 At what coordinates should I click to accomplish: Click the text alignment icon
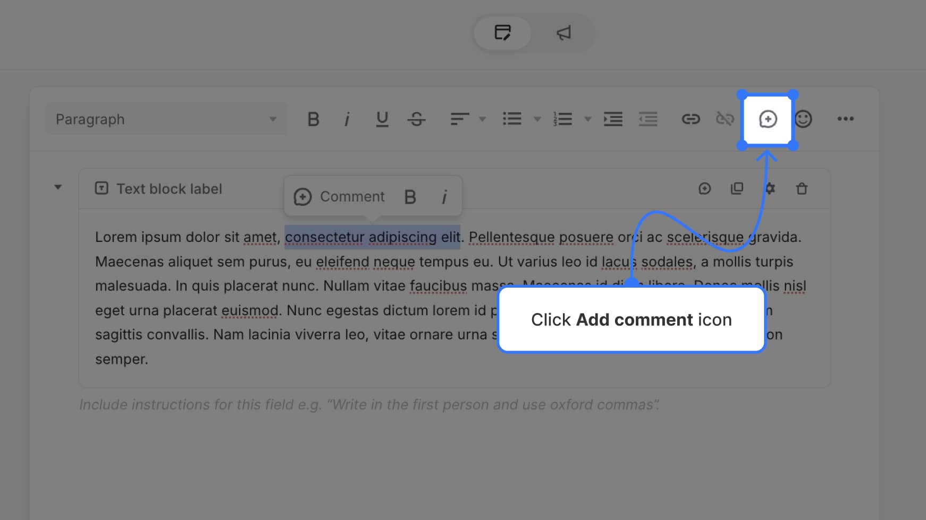pos(459,119)
